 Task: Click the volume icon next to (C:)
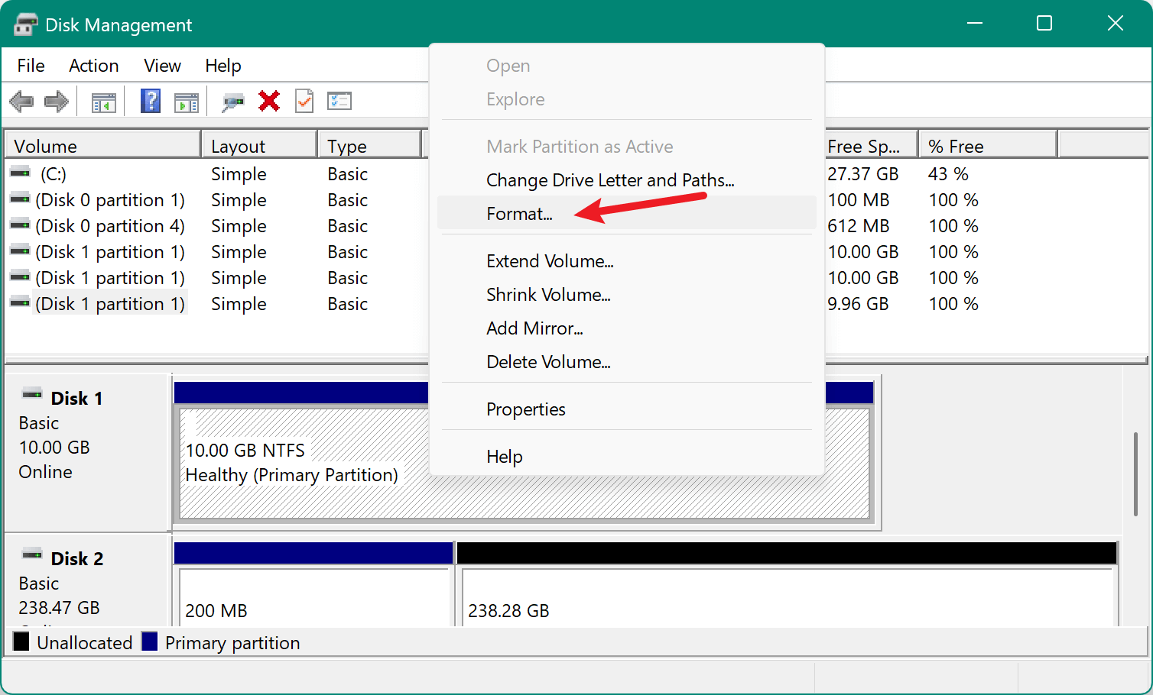point(19,173)
